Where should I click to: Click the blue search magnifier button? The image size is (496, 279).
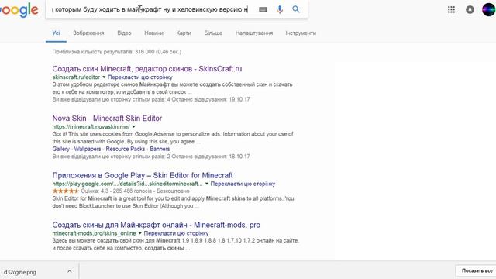coord(296,9)
